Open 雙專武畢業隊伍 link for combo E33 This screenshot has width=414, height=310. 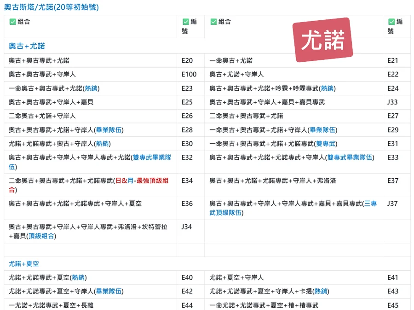(350, 158)
